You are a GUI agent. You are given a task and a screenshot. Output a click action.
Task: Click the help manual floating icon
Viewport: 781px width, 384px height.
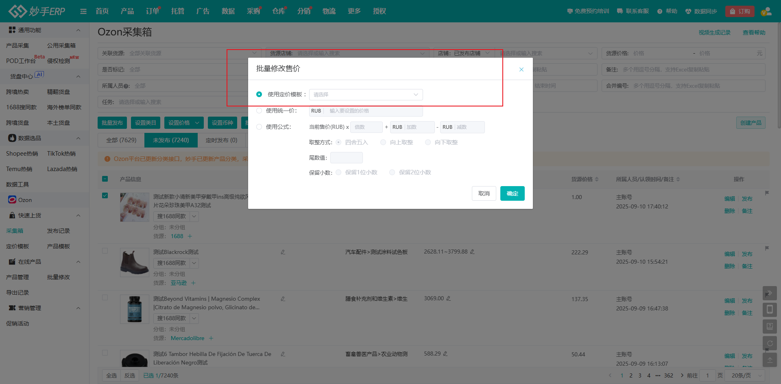click(x=770, y=326)
